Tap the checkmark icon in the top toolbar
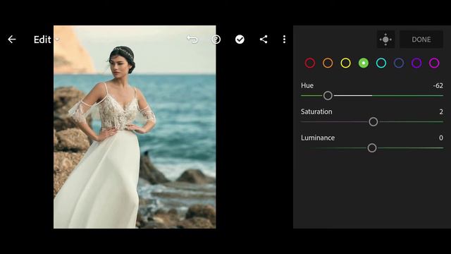This screenshot has width=451, height=254. 240,40
